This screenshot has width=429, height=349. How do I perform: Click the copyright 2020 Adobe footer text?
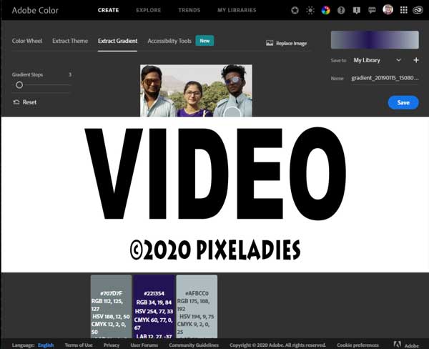[277, 345]
